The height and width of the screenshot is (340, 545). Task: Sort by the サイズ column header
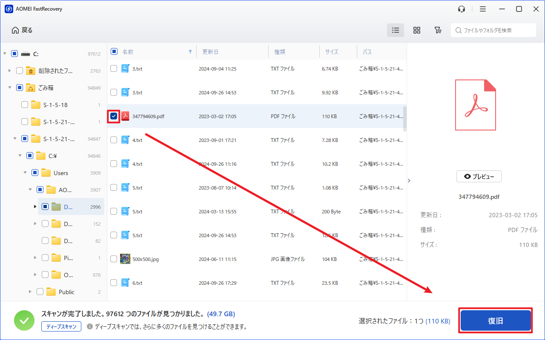(x=332, y=52)
